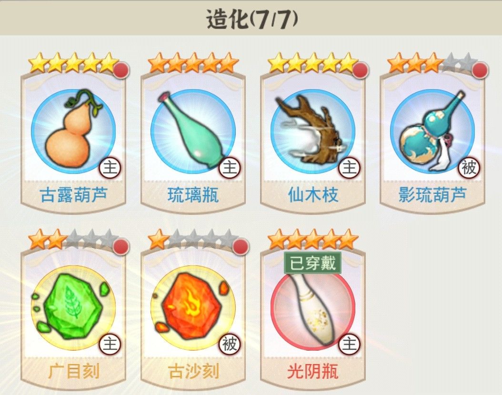Click red notification dot on 古露葫芦
Screen dimensions: 502x395
coord(121,70)
